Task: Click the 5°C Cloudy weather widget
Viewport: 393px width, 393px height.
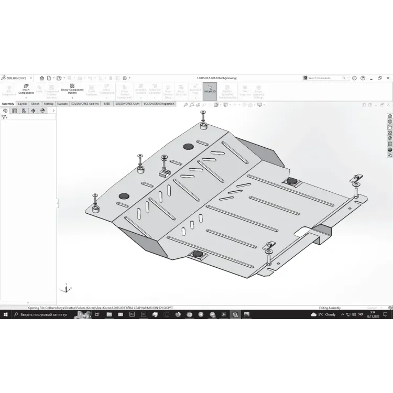Action: (x=323, y=314)
